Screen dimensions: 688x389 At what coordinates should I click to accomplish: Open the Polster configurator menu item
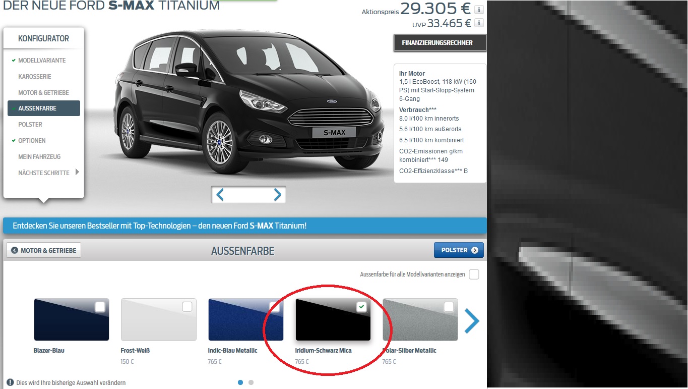pos(30,125)
